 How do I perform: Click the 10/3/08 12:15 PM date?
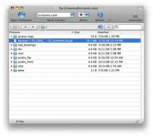coord(110,62)
